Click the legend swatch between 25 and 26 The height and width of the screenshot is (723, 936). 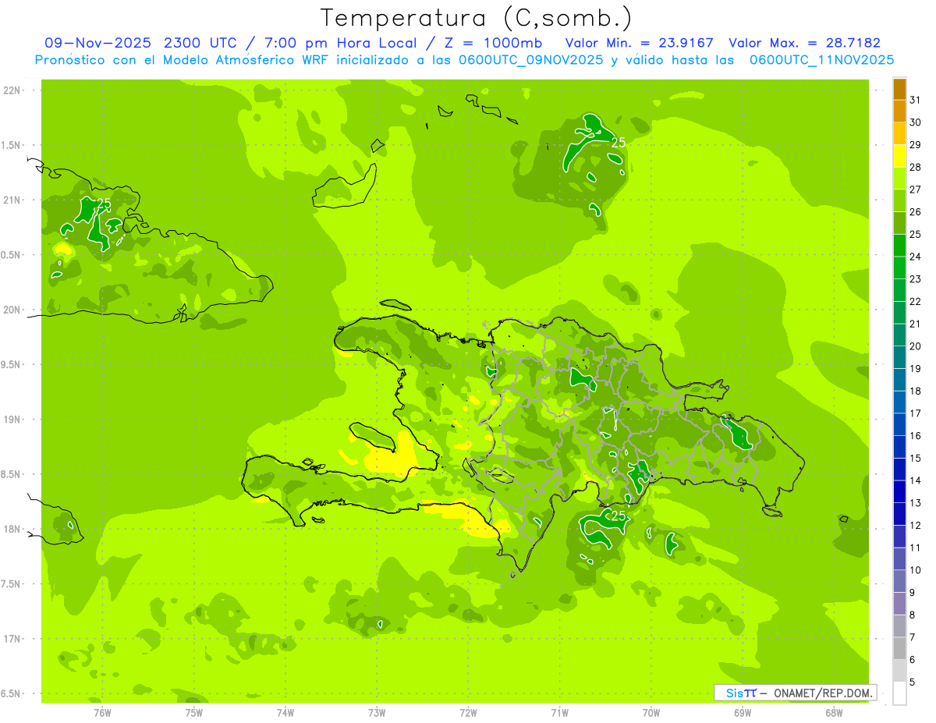click(899, 223)
